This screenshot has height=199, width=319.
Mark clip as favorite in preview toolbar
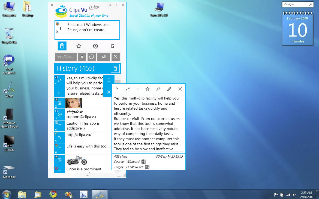148,89
